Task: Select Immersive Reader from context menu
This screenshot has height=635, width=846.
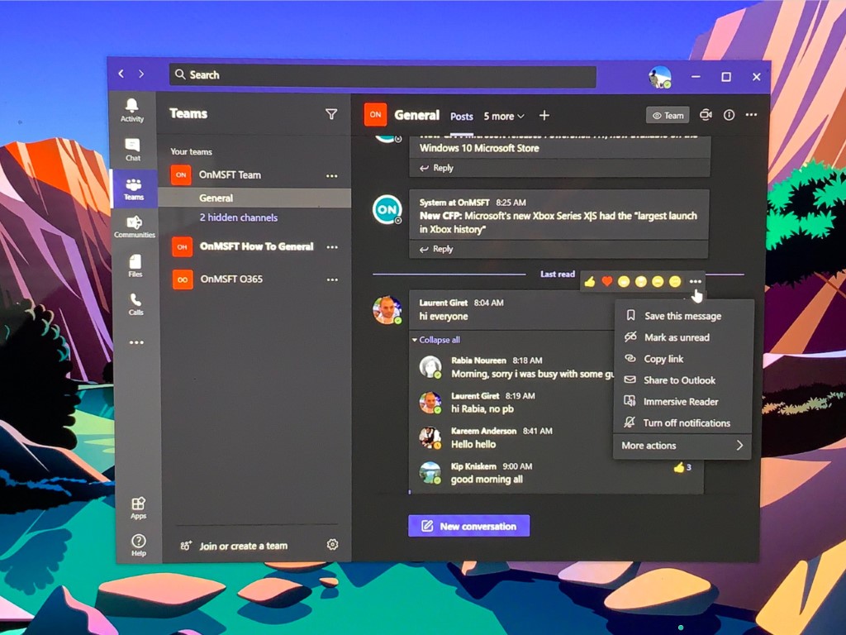Action: 680,402
